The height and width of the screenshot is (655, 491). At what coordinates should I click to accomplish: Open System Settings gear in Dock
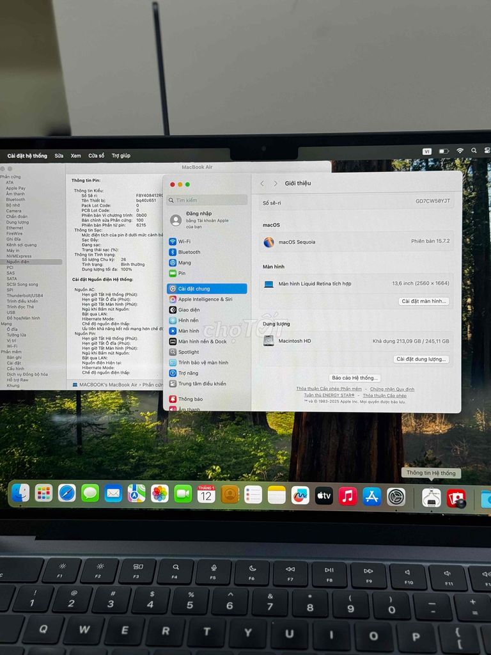pyautogui.click(x=396, y=497)
